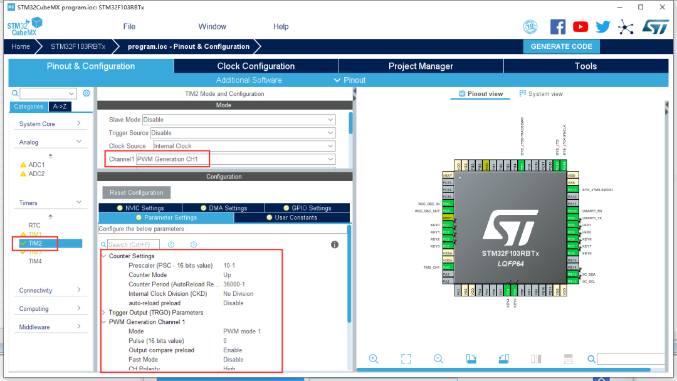Rotate pinout counter-clockwise icon
This screenshot has width=677, height=381.
point(503,358)
